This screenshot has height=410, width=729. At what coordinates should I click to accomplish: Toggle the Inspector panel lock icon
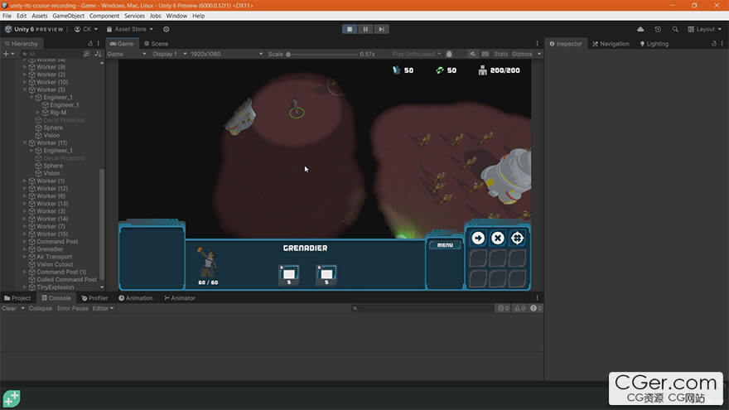(714, 43)
